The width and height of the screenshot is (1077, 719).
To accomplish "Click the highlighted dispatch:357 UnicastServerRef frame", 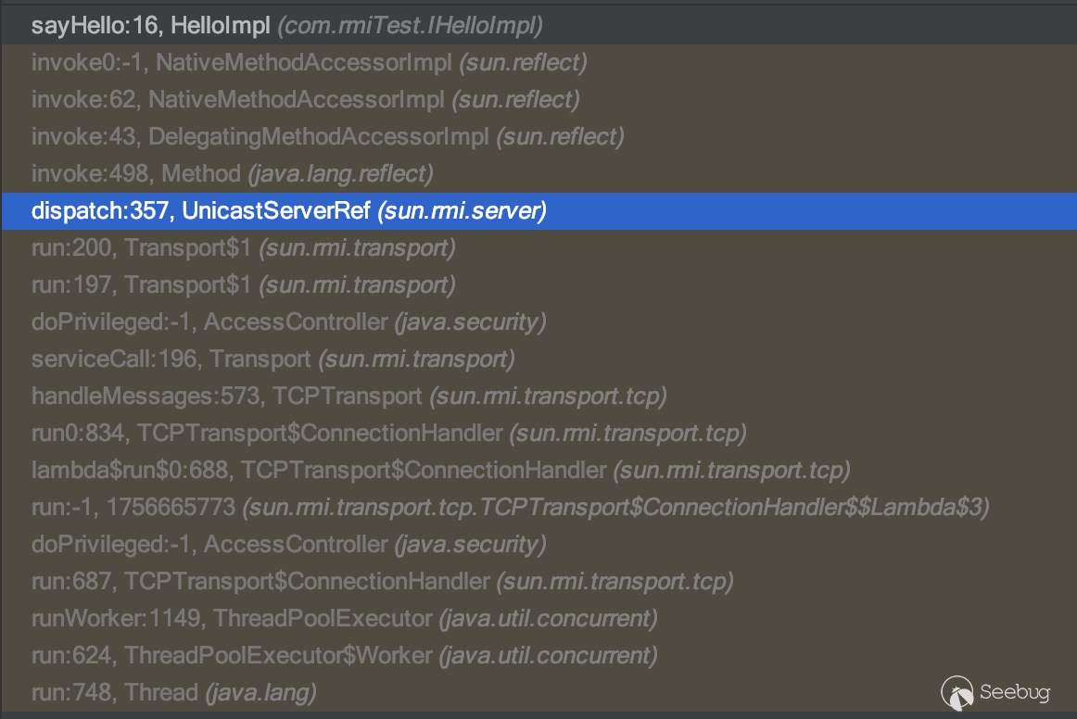I will click(288, 211).
